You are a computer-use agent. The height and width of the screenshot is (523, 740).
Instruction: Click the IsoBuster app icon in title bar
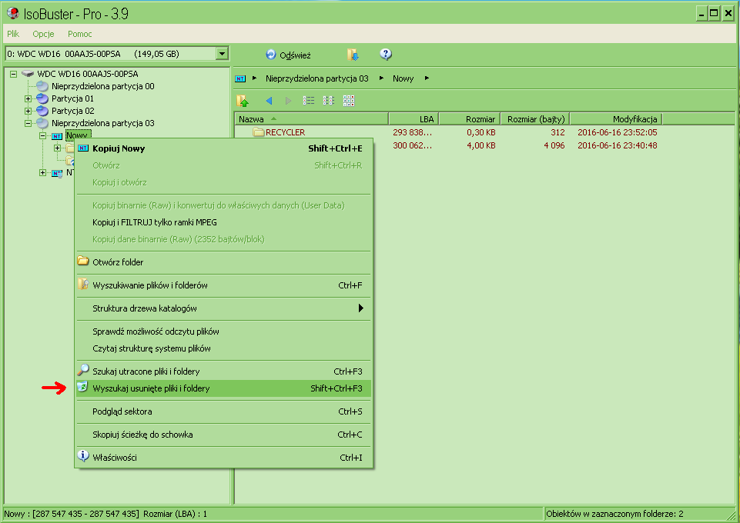coord(13,13)
